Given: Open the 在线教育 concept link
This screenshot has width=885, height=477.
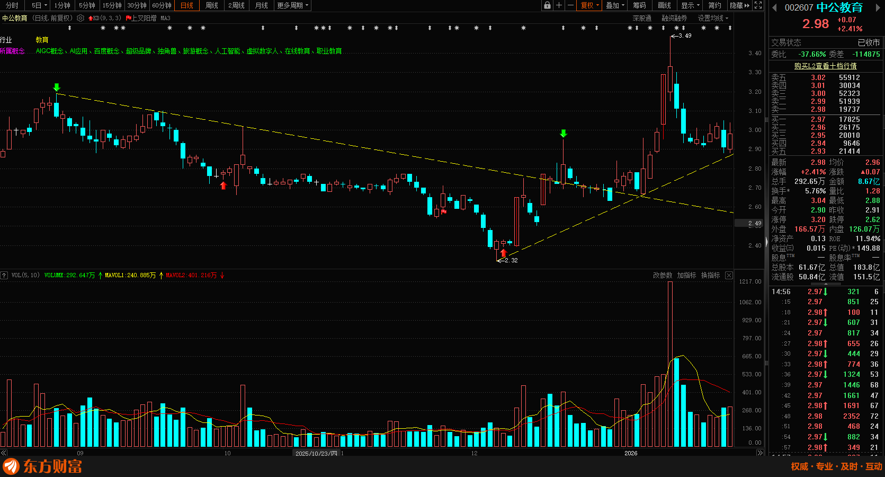Looking at the screenshot, I should pos(298,51).
